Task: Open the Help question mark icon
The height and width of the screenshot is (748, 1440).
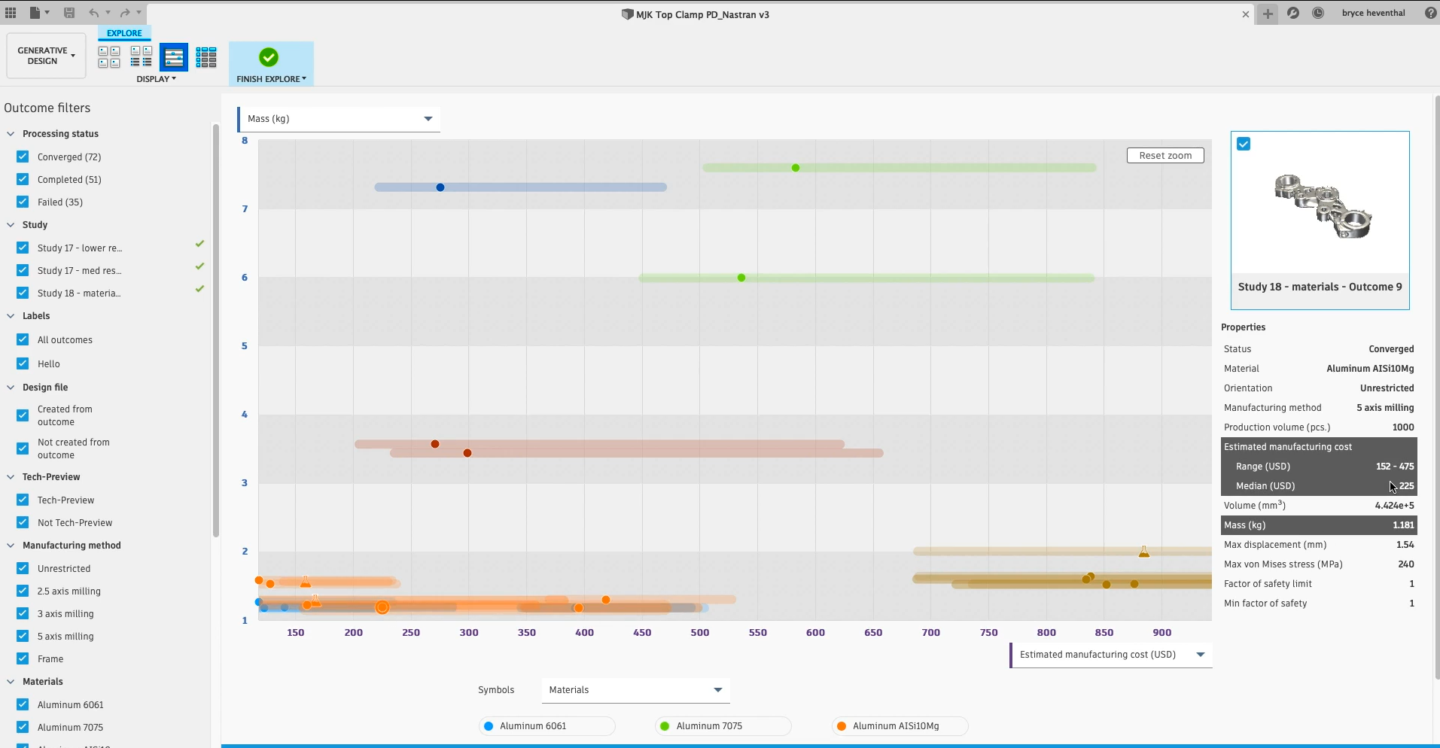Action: click(x=1430, y=13)
